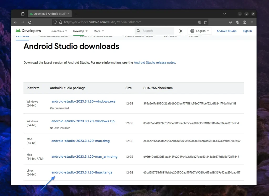
Task: Open the Firefox View tab overview icon
Action: coord(23,14)
